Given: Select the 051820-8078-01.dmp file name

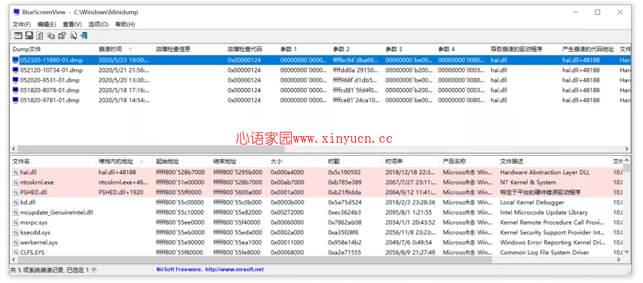Looking at the screenshot, I should tap(50, 90).
